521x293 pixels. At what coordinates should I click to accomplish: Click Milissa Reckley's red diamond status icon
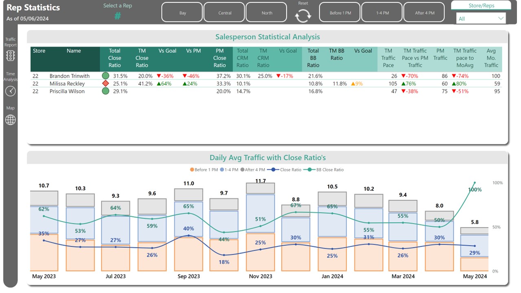click(106, 83)
